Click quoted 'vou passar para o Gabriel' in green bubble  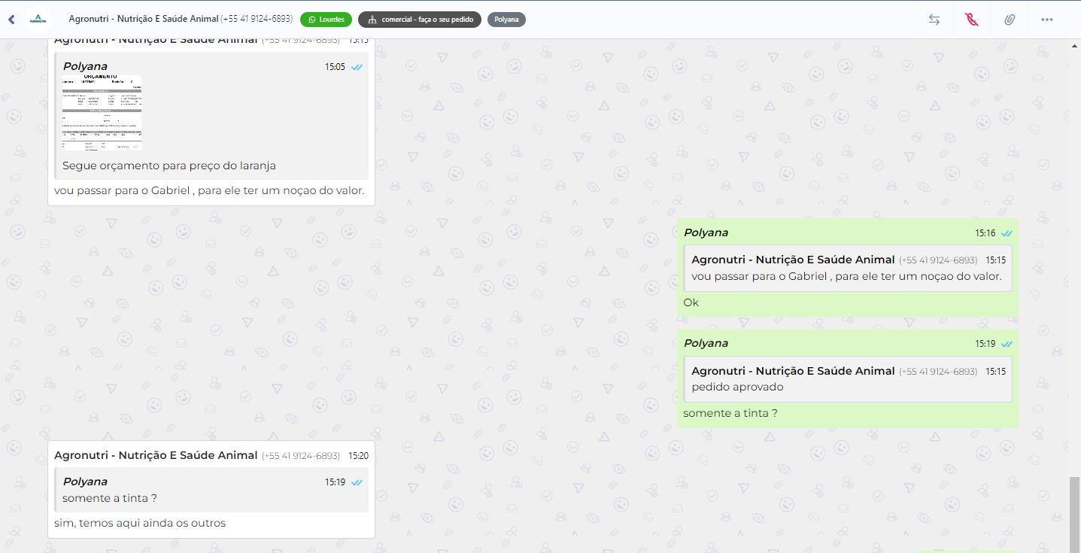click(x=847, y=269)
